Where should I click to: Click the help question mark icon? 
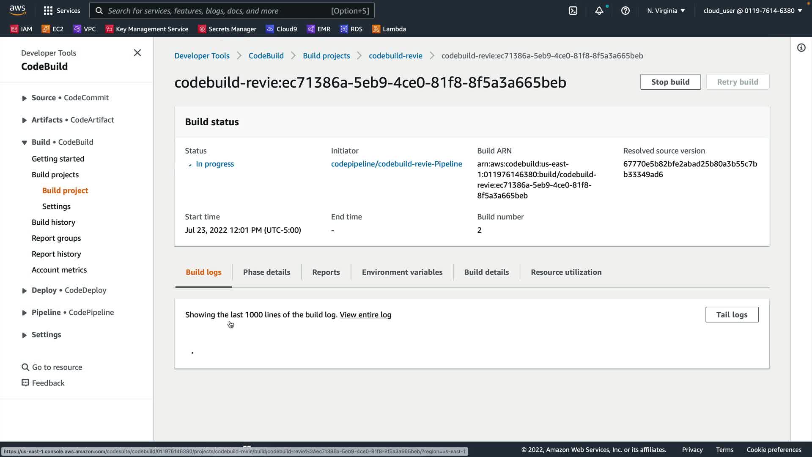[625, 11]
